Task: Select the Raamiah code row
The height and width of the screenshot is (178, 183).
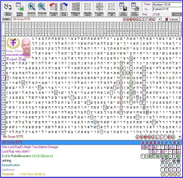Action: [91, 174]
